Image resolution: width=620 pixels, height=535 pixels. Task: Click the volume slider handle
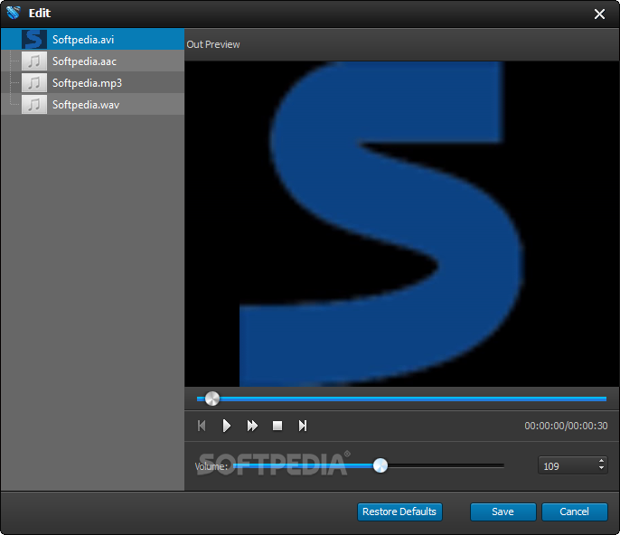coord(380,465)
